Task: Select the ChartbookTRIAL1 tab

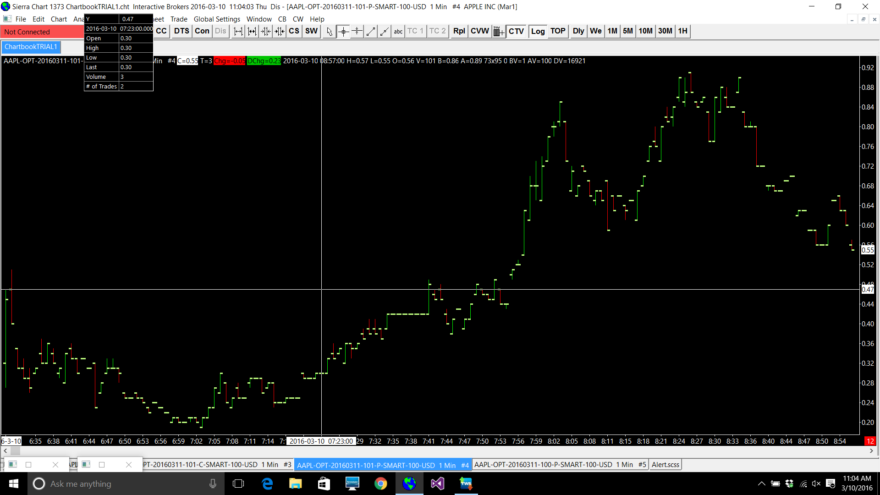Action: click(31, 47)
